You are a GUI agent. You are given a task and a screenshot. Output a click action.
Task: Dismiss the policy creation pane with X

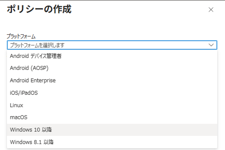pyautogui.click(x=211, y=10)
